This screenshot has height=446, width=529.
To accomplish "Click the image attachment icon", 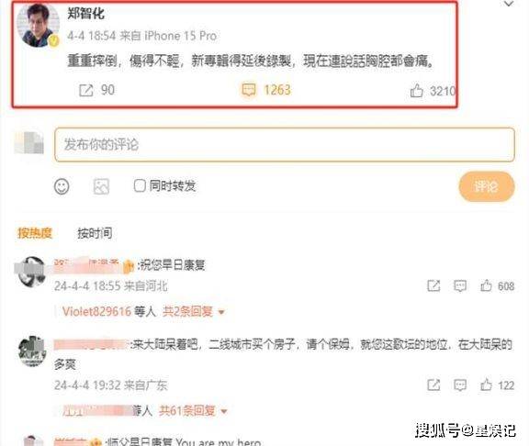I will pyautogui.click(x=101, y=186).
